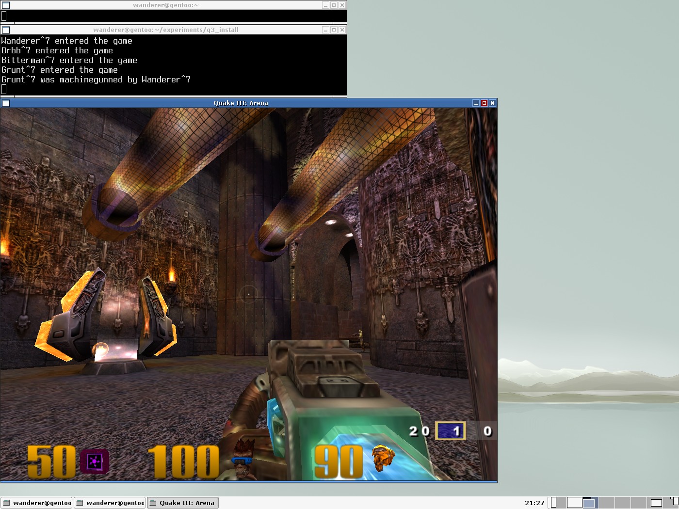Click 'Grunt^7 entered the game' line

pyautogui.click(x=59, y=70)
